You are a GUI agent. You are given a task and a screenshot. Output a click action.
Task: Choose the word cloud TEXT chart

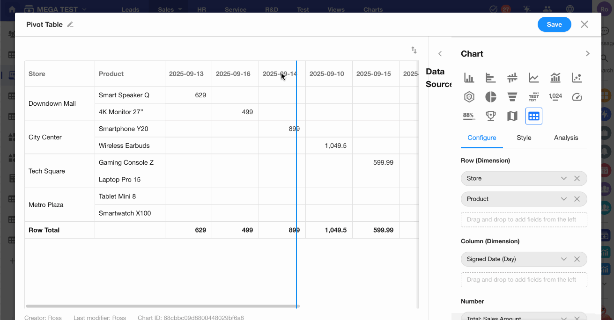click(533, 97)
